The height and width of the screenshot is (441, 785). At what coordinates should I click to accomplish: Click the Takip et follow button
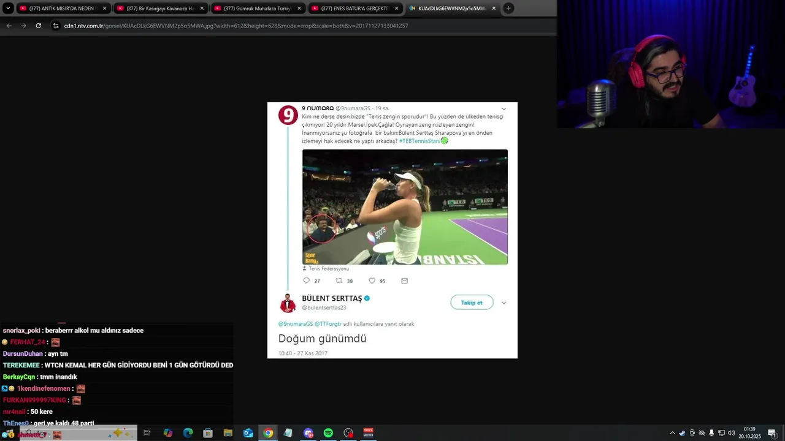coord(472,303)
